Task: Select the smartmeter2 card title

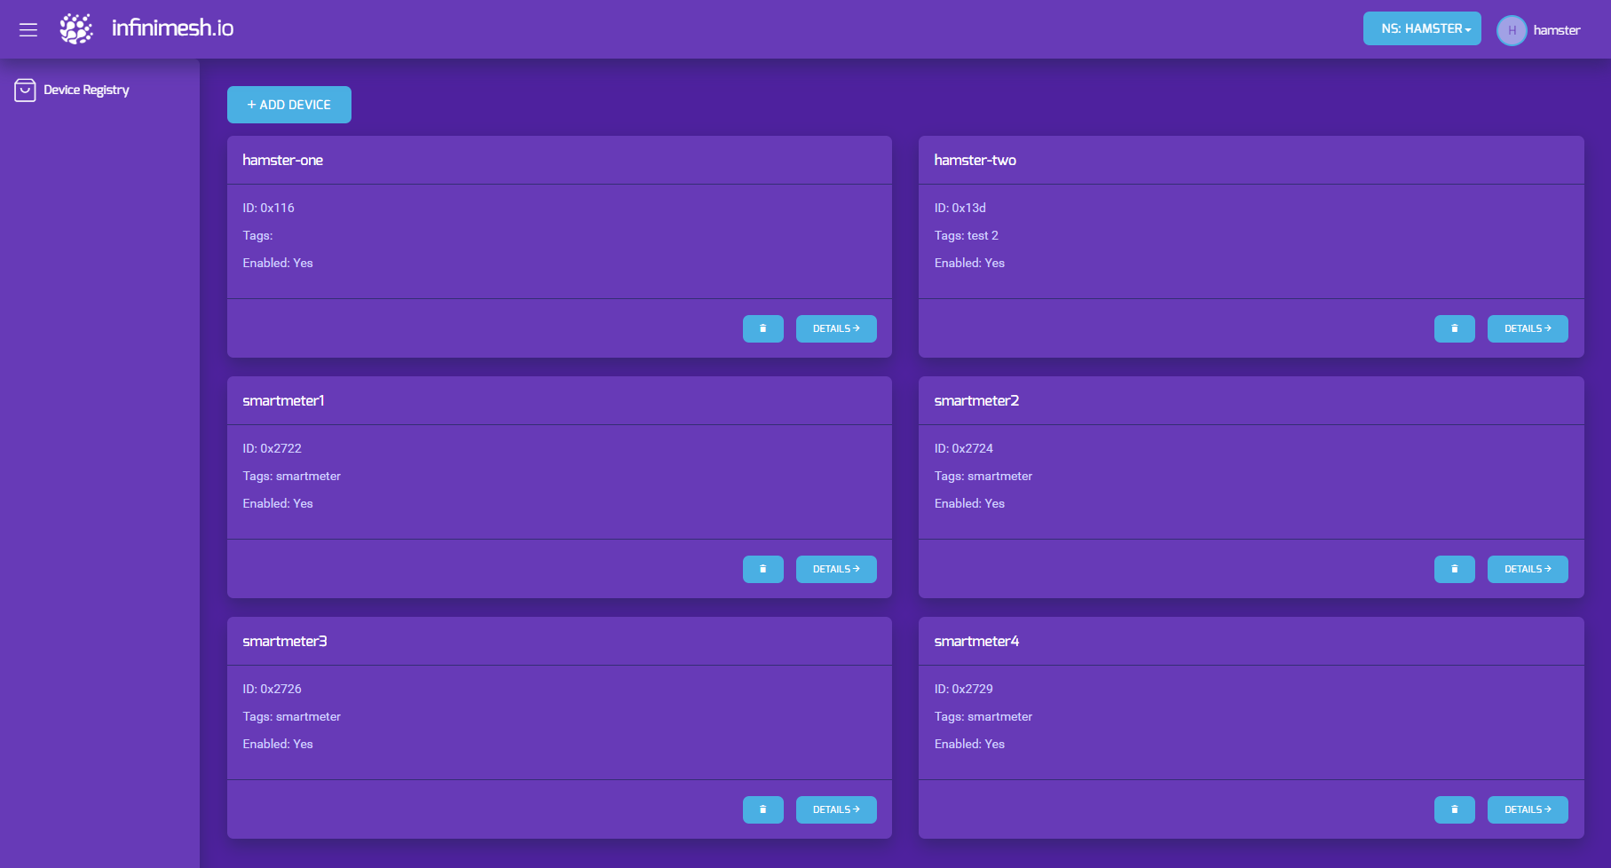Action: click(x=976, y=400)
